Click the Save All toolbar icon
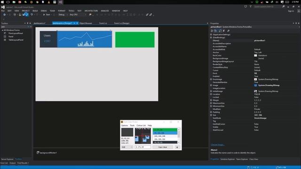 point(27,15)
